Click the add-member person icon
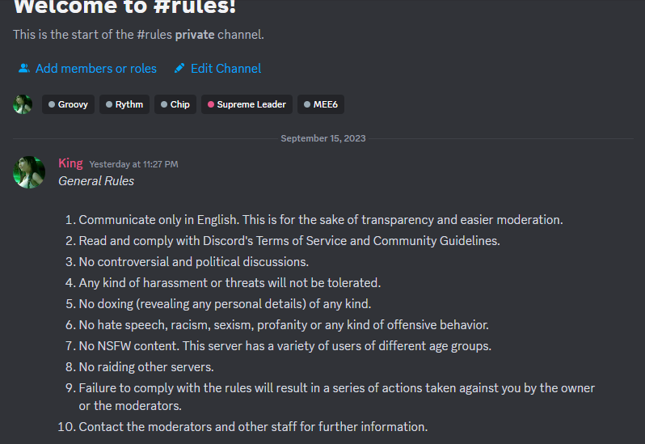Screen dimensions: 645x444 [x=23, y=69]
